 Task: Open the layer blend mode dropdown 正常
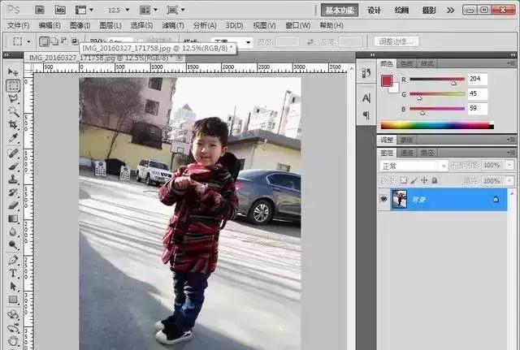tap(414, 166)
